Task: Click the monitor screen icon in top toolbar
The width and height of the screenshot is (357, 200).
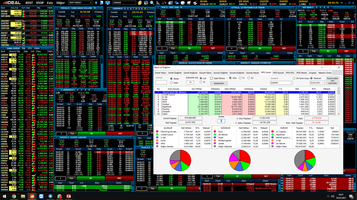Action: 108,2
